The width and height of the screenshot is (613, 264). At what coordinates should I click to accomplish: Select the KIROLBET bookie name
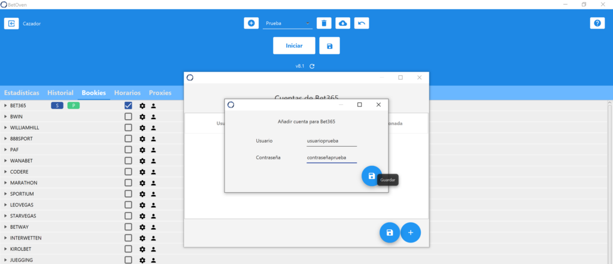tap(21, 249)
